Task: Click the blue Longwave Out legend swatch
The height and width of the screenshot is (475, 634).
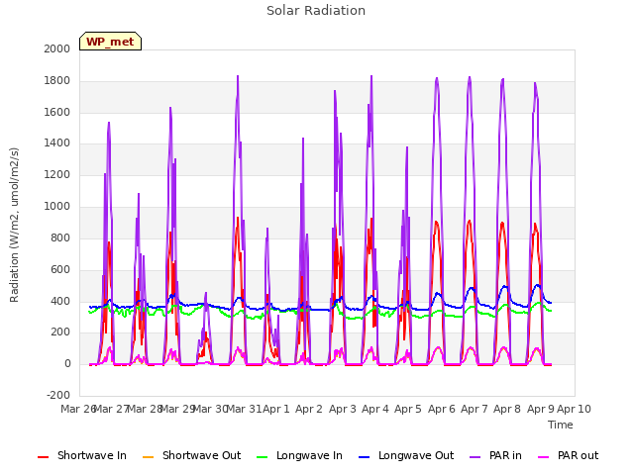Action: pyautogui.click(x=364, y=457)
